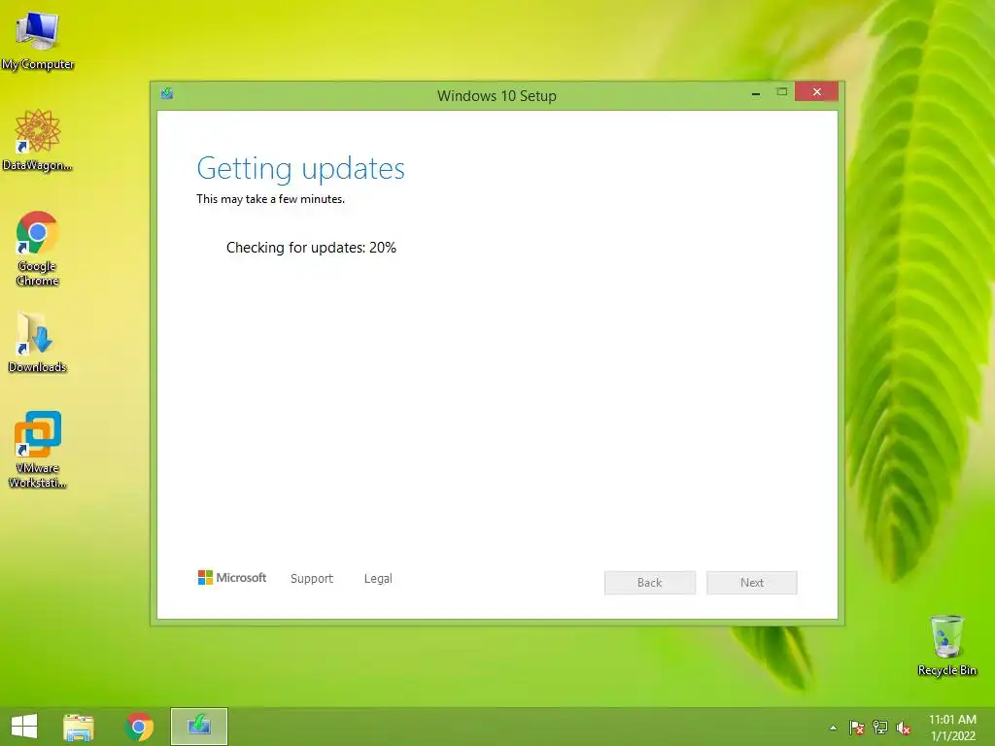Click the 'Checking for updates: 20%' text
The width and height of the screenshot is (995, 746).
(311, 248)
